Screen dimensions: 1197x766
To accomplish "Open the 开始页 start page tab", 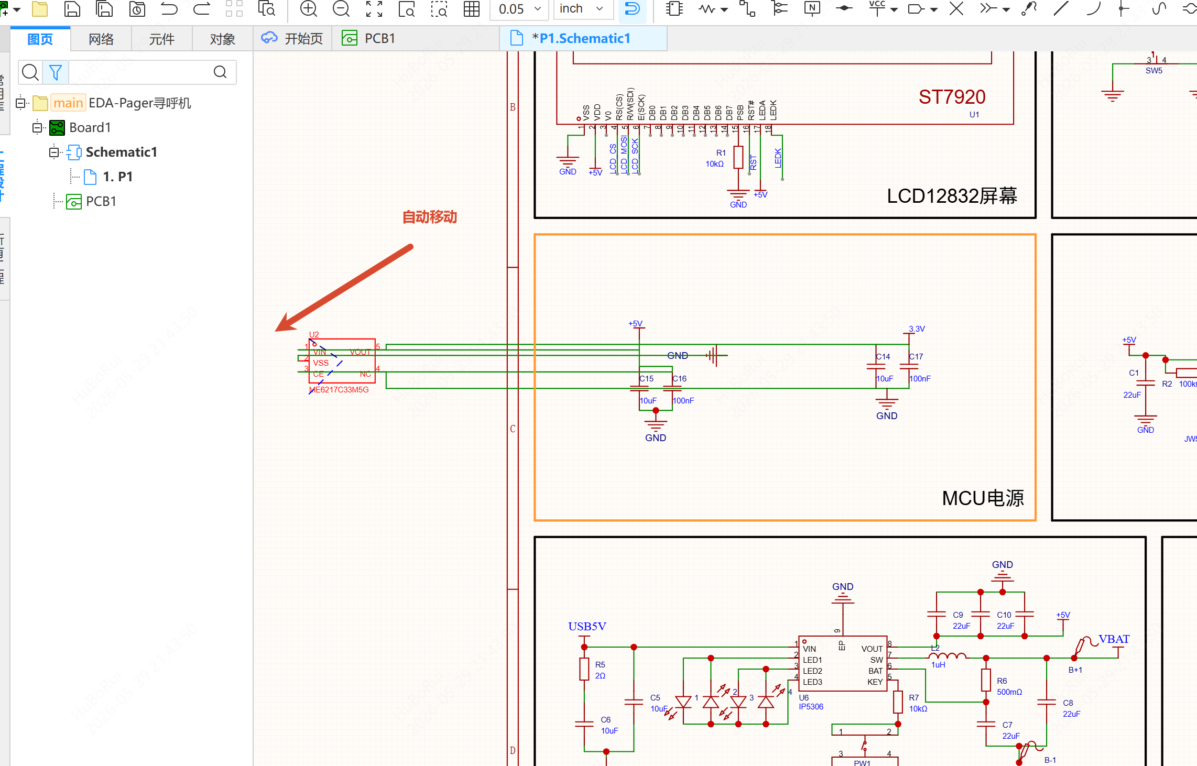I will [x=292, y=39].
